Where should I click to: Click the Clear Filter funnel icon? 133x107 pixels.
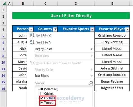click(32, 63)
